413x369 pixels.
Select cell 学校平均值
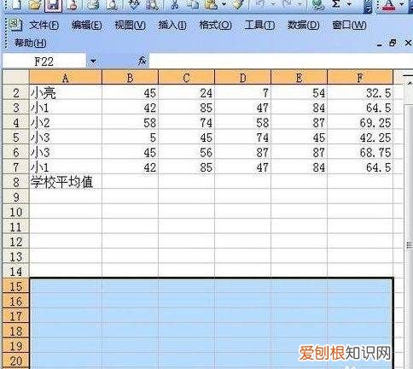click(x=66, y=182)
